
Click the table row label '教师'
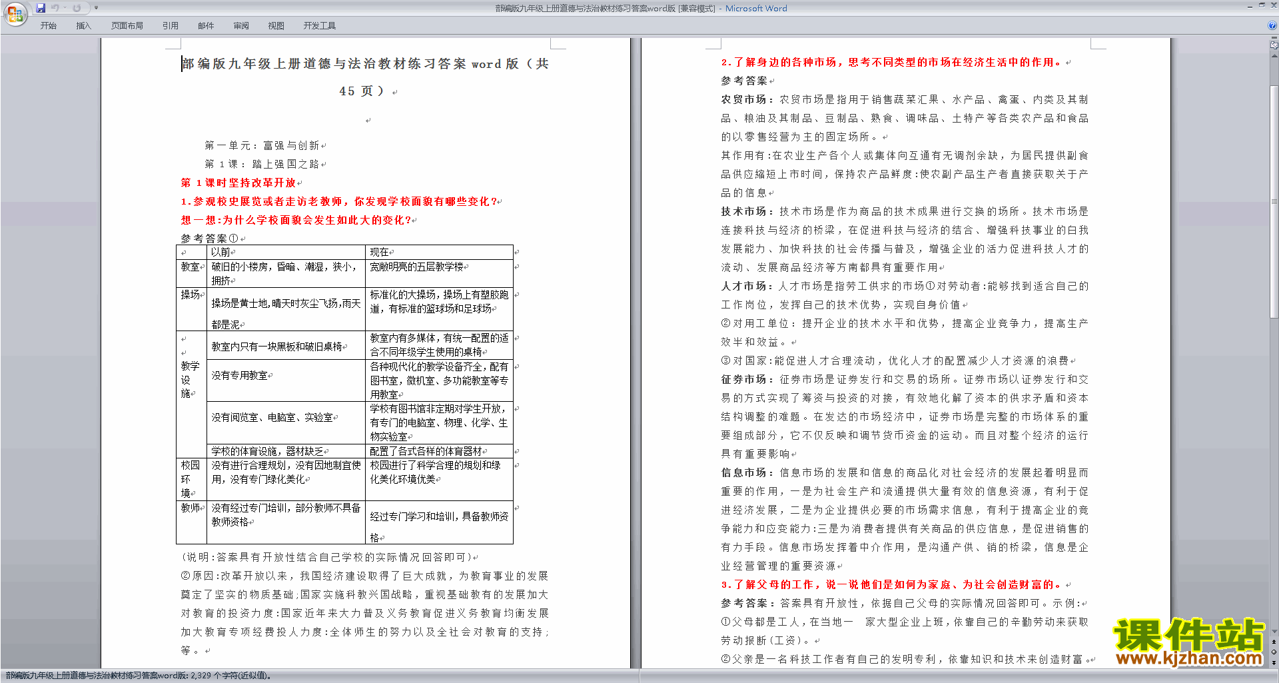pyautogui.click(x=190, y=508)
